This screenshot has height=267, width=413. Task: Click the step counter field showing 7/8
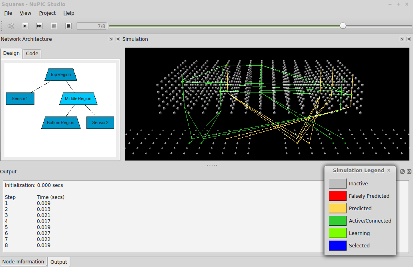click(92, 26)
